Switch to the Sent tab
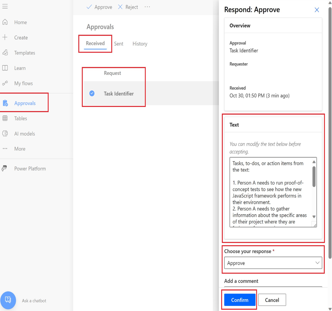Image resolution: width=332 pixels, height=311 pixels. 119,44
